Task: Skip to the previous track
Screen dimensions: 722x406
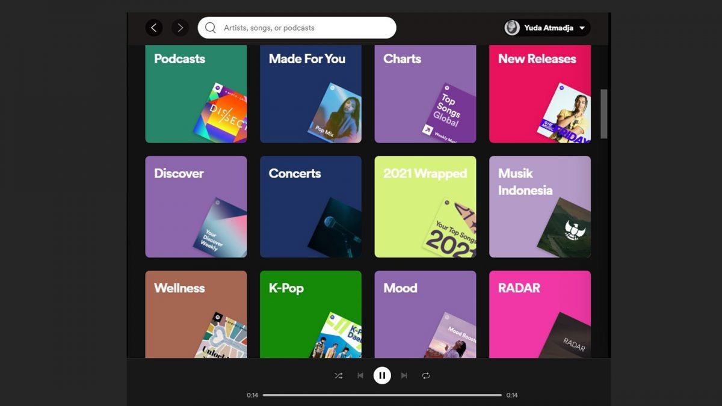Action: point(360,376)
